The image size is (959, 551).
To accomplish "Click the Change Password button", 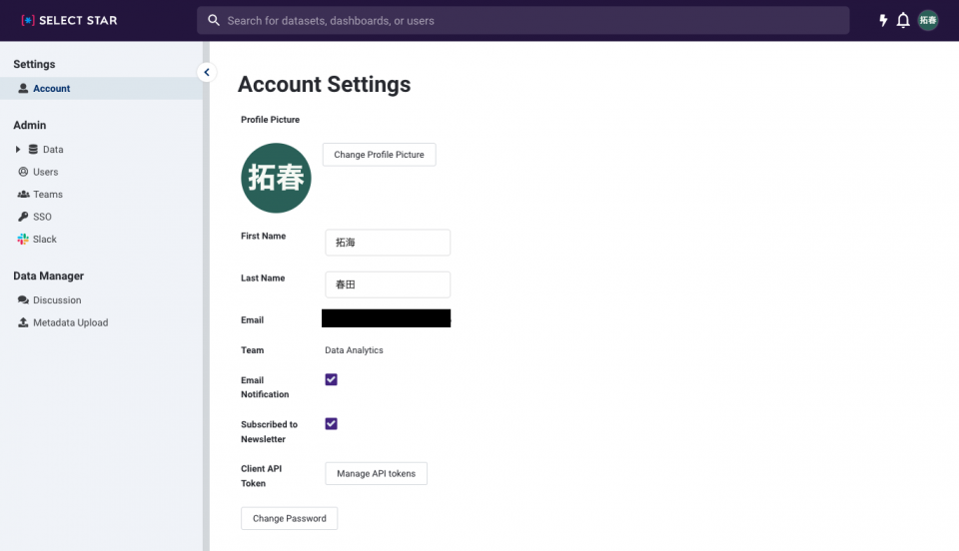I will point(290,518).
